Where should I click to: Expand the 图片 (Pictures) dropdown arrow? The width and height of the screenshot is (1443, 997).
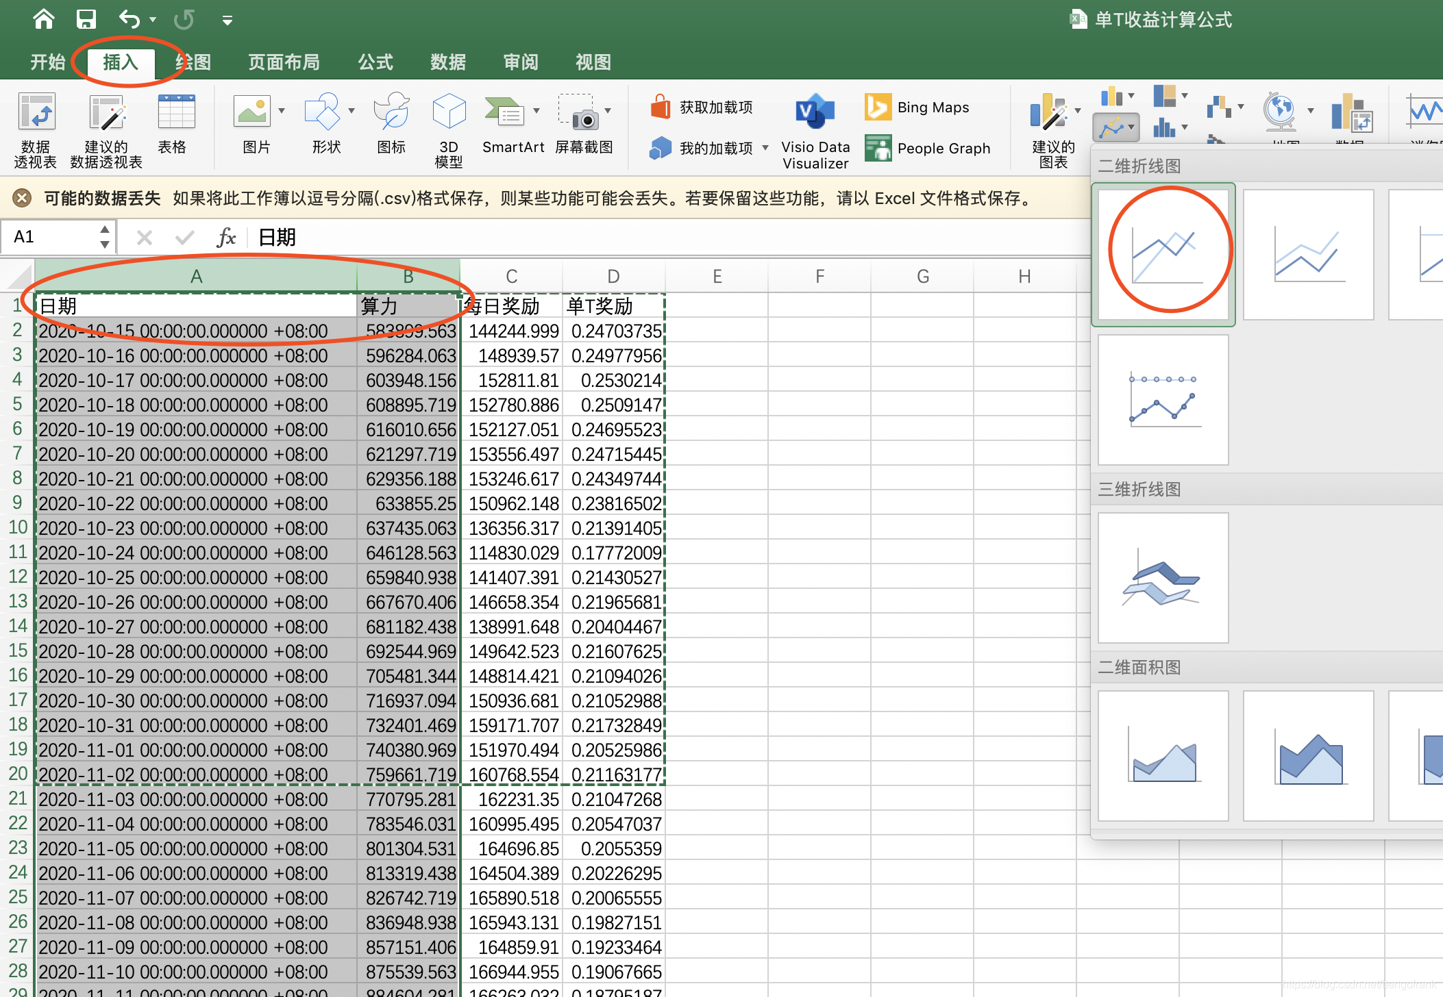click(282, 111)
